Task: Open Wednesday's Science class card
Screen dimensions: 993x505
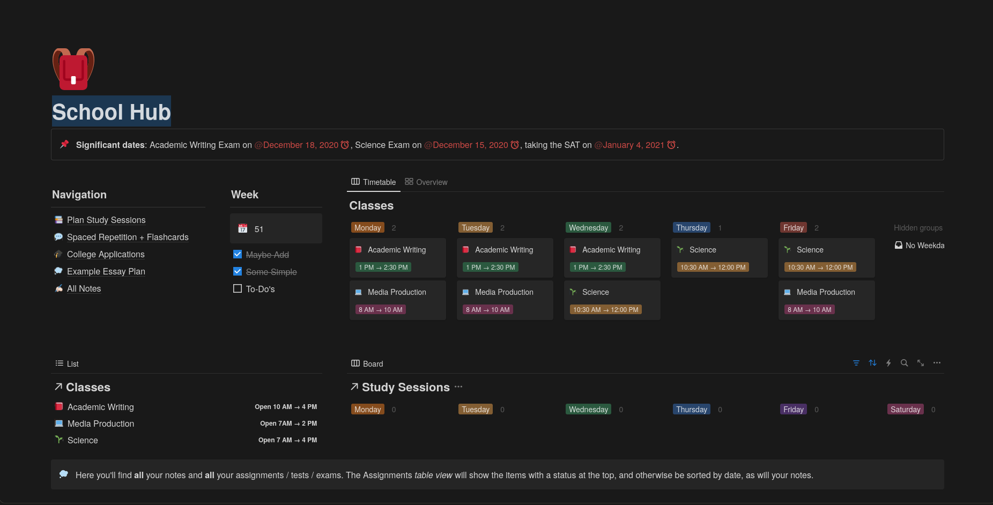Action: pos(612,300)
